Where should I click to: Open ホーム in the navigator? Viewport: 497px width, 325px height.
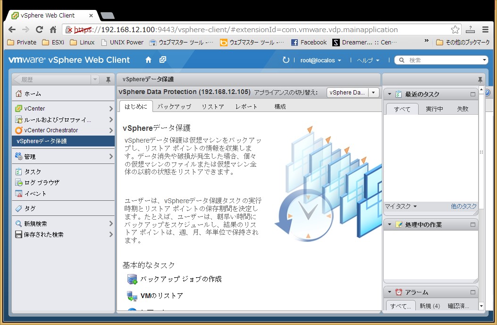point(63,94)
